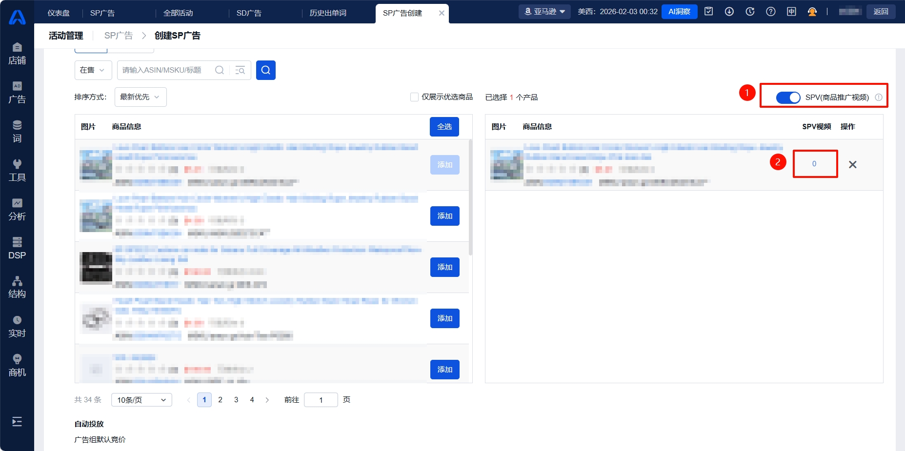Screen dimensions: 905x451
Task: Expand the sidebar with bottom-left collapse icon
Action: point(17,422)
